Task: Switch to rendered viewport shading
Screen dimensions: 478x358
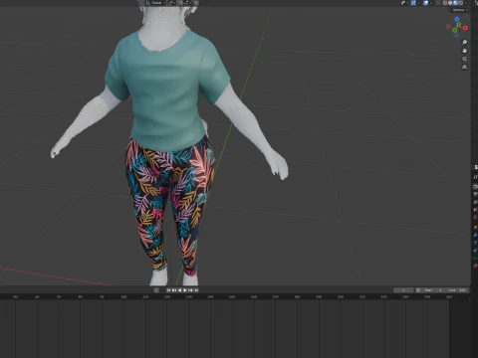Action: [x=461, y=3]
